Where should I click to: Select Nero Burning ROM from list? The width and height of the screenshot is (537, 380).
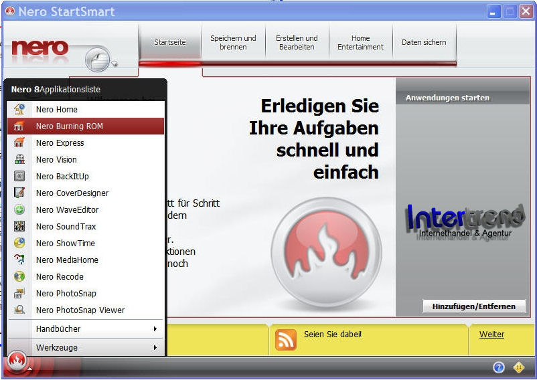[x=70, y=126]
